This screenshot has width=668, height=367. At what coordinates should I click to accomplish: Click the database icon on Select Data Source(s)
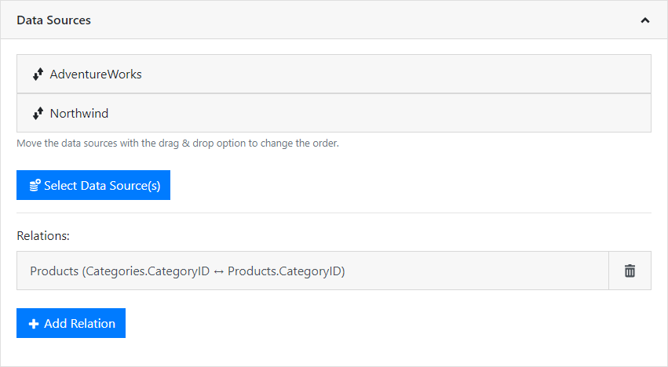(x=35, y=186)
